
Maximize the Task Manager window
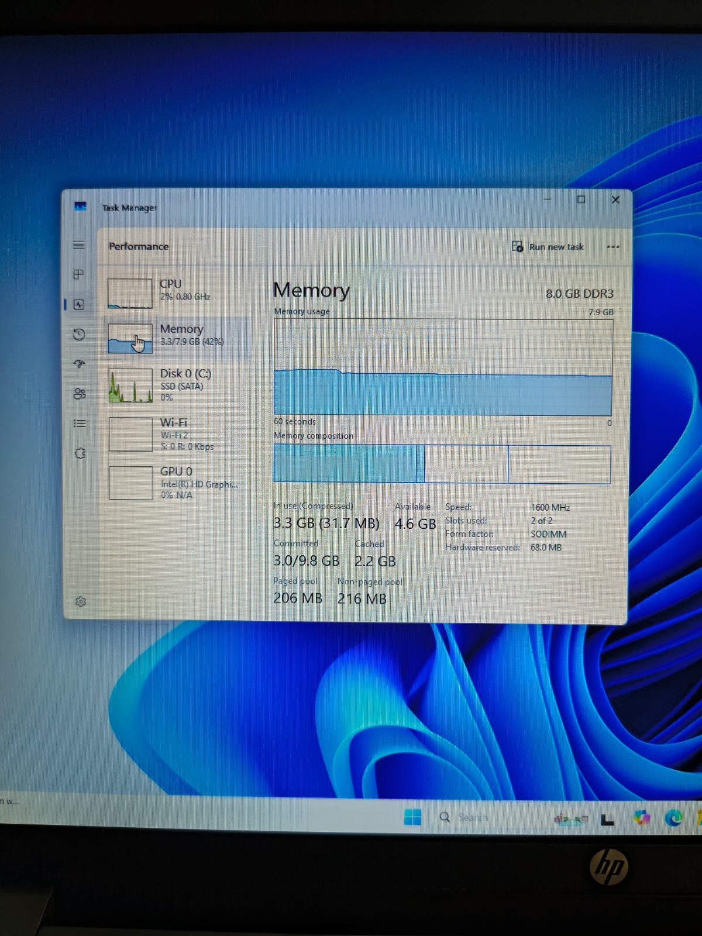coord(581,199)
